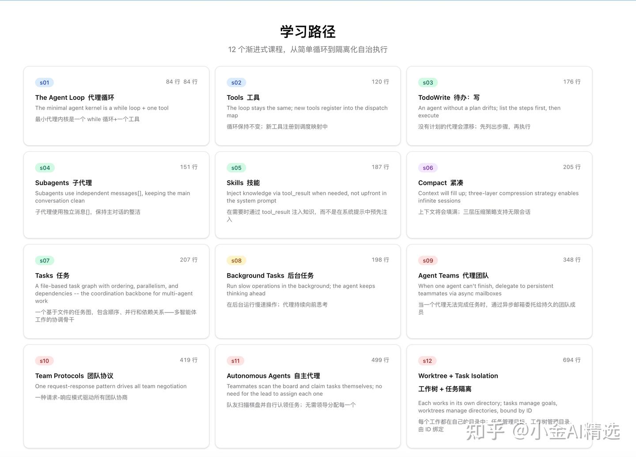Screen dimensions: 636x457
Task: Click the Subagents 子代理 card
Action: click(x=116, y=195)
